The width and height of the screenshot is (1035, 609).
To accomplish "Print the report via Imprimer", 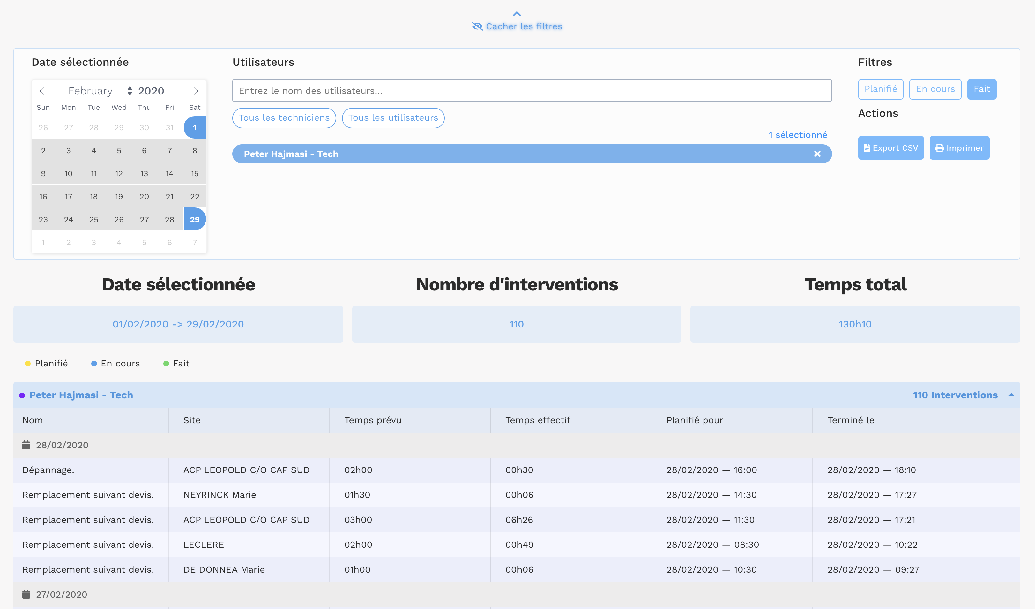I will coord(959,148).
